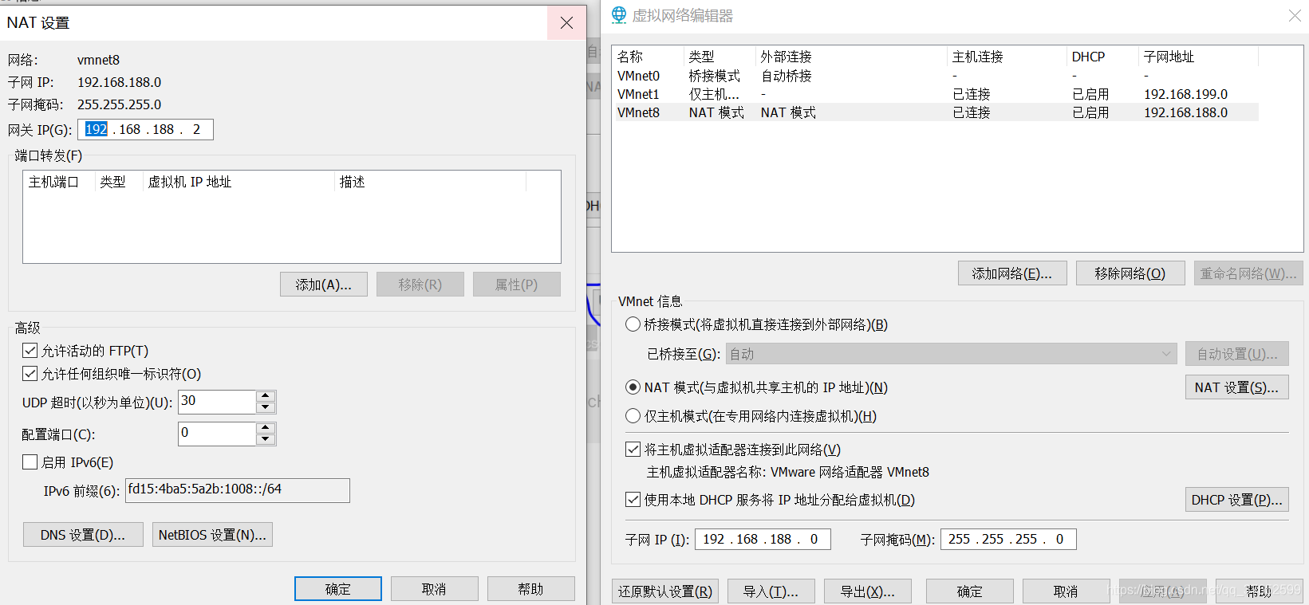
Task: Click the 子网地址 column header
Action: (x=1198, y=57)
